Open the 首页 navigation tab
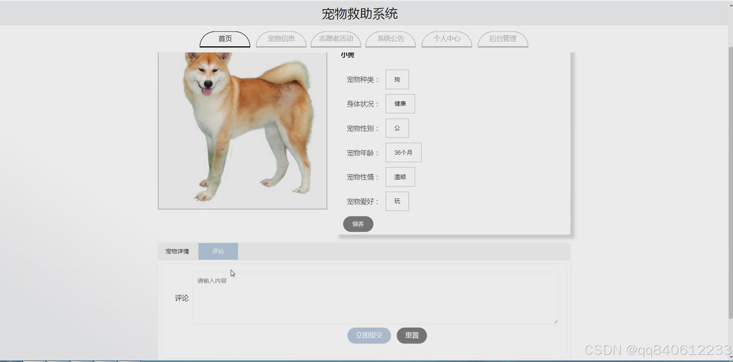This screenshot has width=733, height=362. coord(225,39)
